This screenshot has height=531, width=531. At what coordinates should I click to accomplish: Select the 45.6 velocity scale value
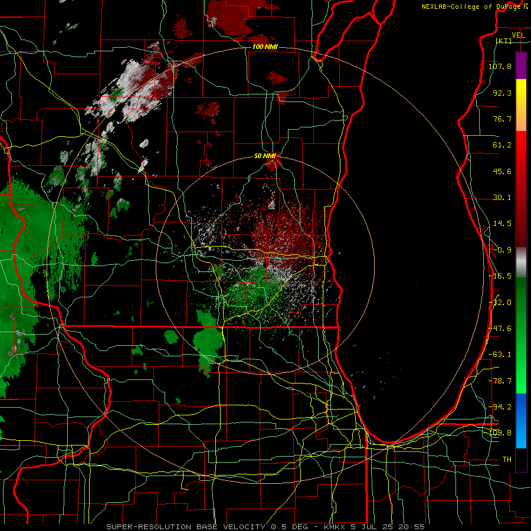[x=502, y=171]
